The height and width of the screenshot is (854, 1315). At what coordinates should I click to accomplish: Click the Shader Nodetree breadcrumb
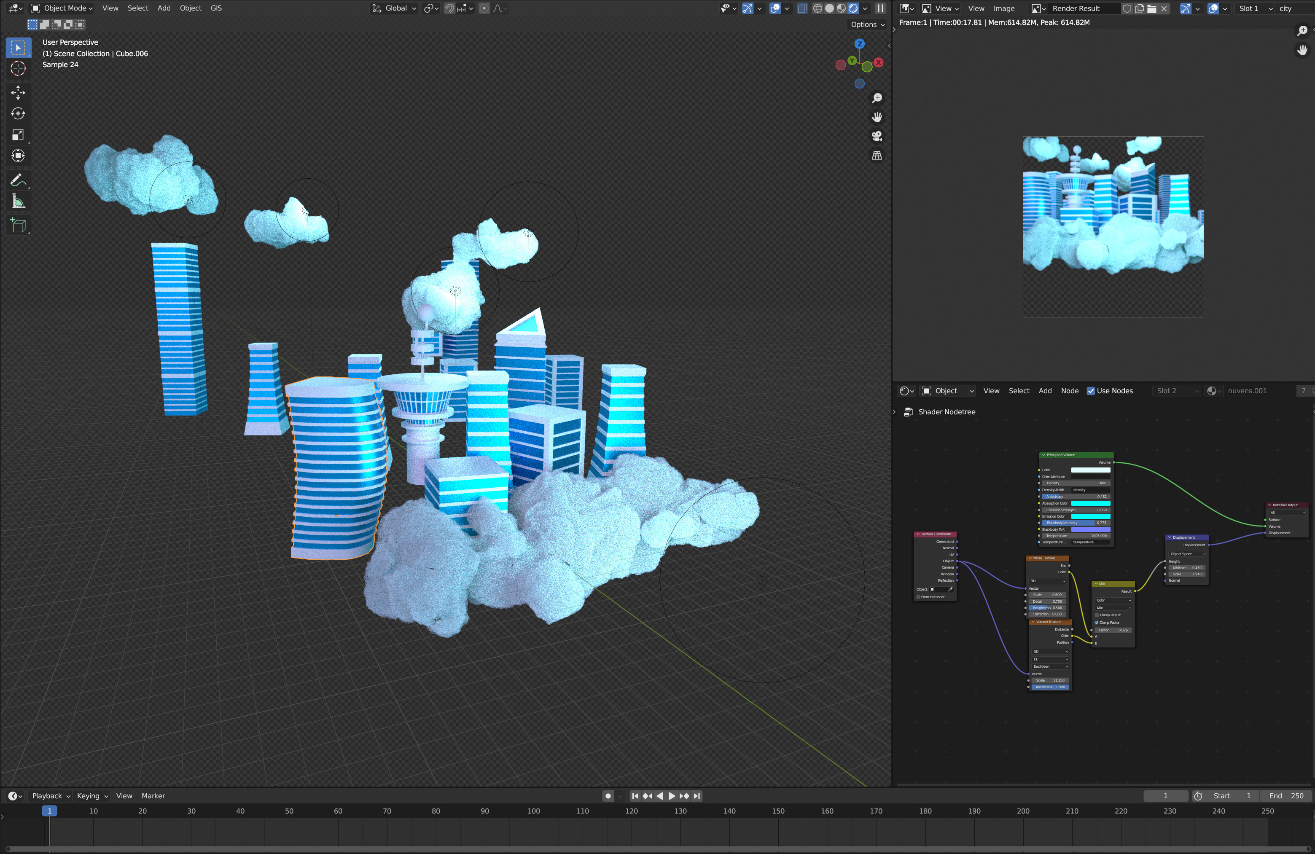(x=947, y=412)
